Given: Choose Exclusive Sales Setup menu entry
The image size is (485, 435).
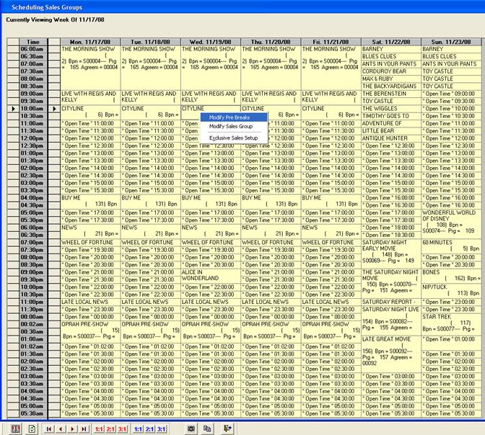Looking at the screenshot, I should [233, 138].
